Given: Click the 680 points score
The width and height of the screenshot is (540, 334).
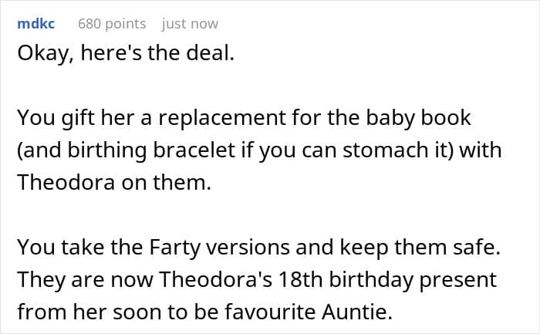Looking at the screenshot, I should pyautogui.click(x=112, y=24).
